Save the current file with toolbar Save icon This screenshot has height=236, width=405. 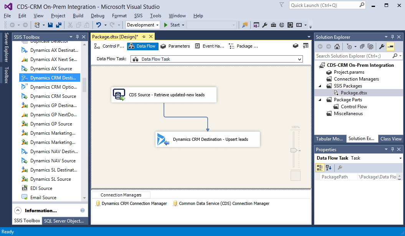coord(50,25)
